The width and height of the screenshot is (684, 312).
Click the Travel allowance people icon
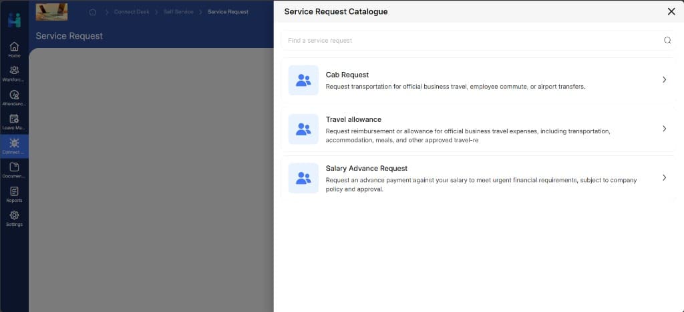tap(304, 129)
